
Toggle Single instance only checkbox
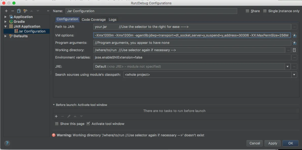coord(265,11)
